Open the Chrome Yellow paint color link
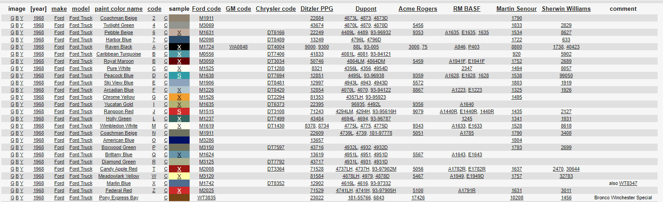This screenshot has height=202, width=663. (x=118, y=97)
